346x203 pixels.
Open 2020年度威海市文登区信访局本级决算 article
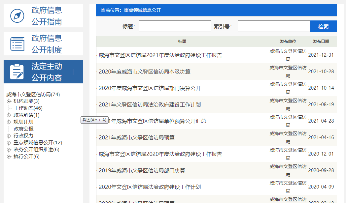tap(144, 72)
